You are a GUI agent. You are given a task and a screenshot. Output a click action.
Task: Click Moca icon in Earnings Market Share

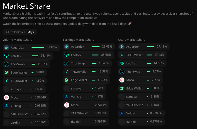coord(67,105)
